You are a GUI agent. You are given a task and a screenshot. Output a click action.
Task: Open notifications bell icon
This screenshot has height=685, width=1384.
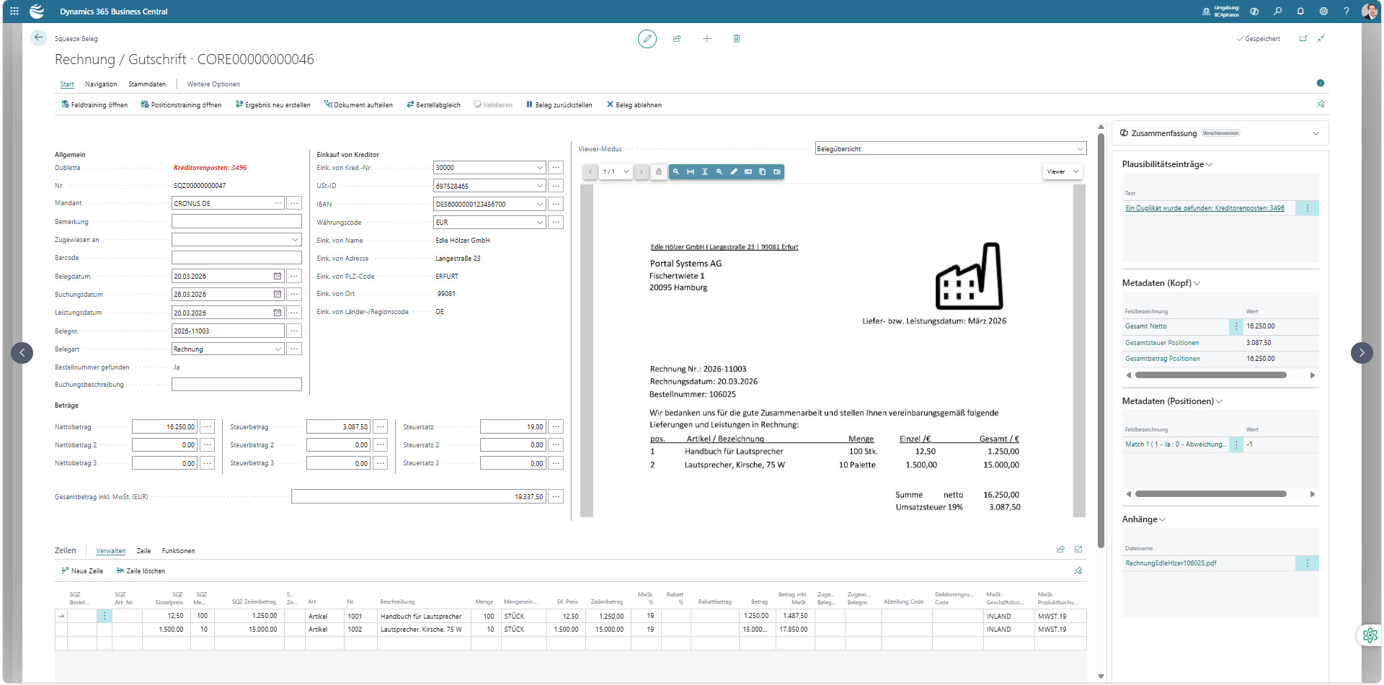click(1300, 12)
